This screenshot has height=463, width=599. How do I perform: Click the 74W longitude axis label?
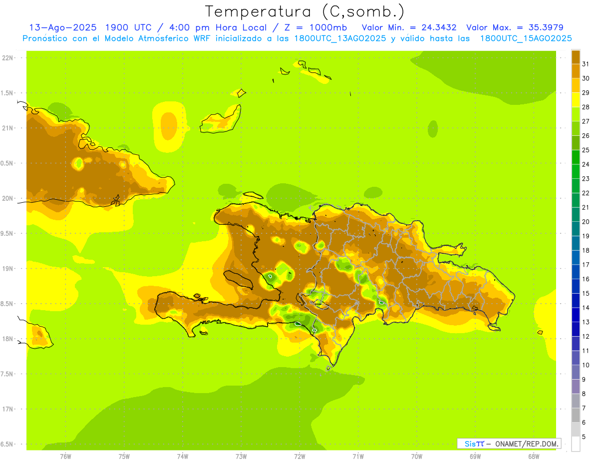(183, 457)
